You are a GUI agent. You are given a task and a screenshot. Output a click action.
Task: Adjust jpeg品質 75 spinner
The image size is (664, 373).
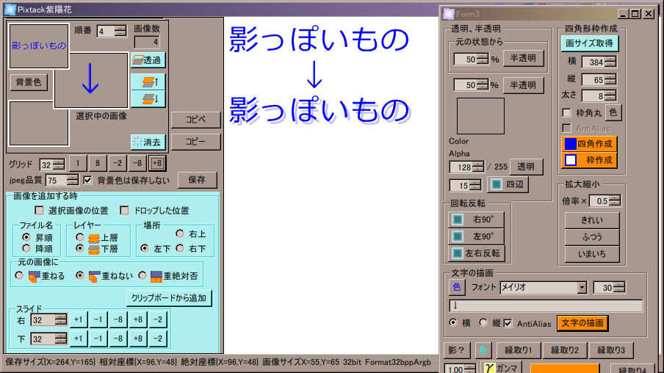(73, 181)
